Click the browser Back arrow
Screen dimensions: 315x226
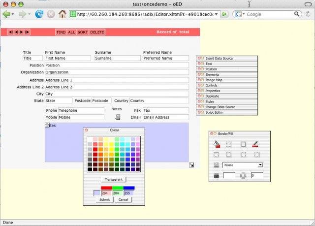(x=6, y=14)
